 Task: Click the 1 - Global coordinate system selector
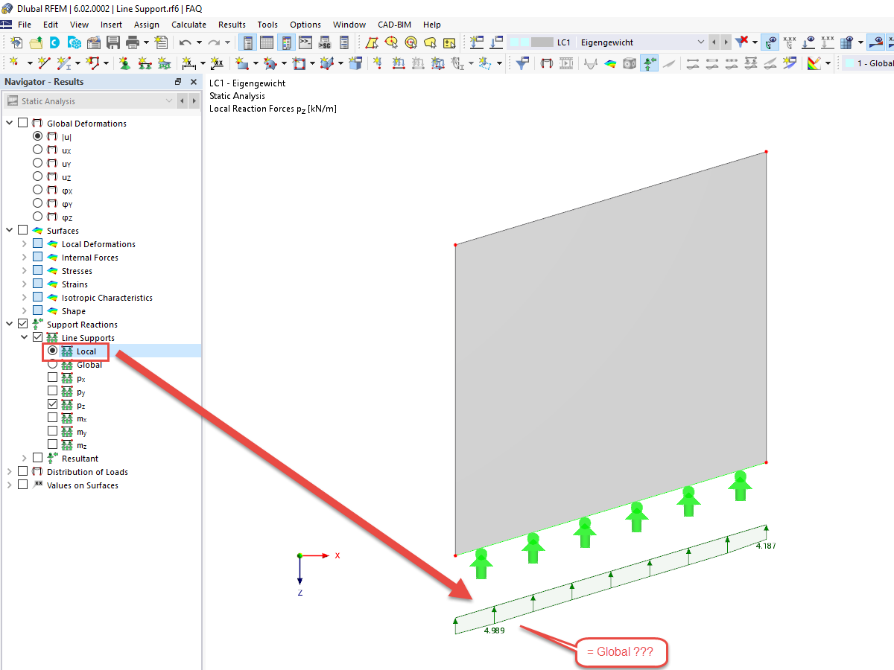(869, 63)
